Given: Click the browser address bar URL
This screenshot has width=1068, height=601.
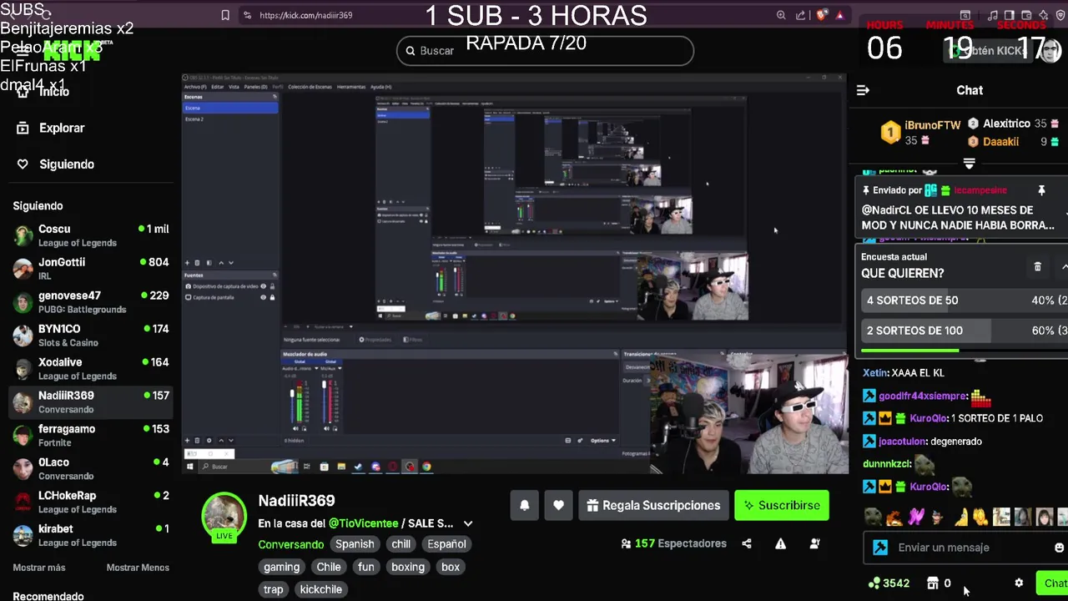Looking at the screenshot, I should (x=305, y=15).
